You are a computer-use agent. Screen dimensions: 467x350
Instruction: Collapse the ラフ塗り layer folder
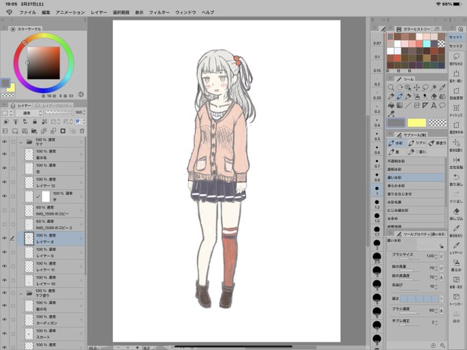click(21, 294)
